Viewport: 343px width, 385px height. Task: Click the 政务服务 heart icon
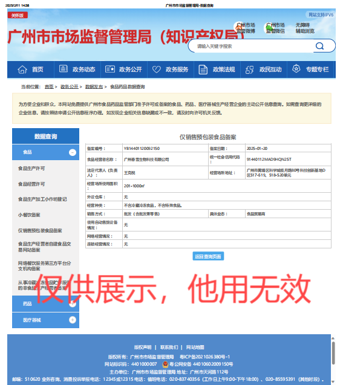coord(157,70)
